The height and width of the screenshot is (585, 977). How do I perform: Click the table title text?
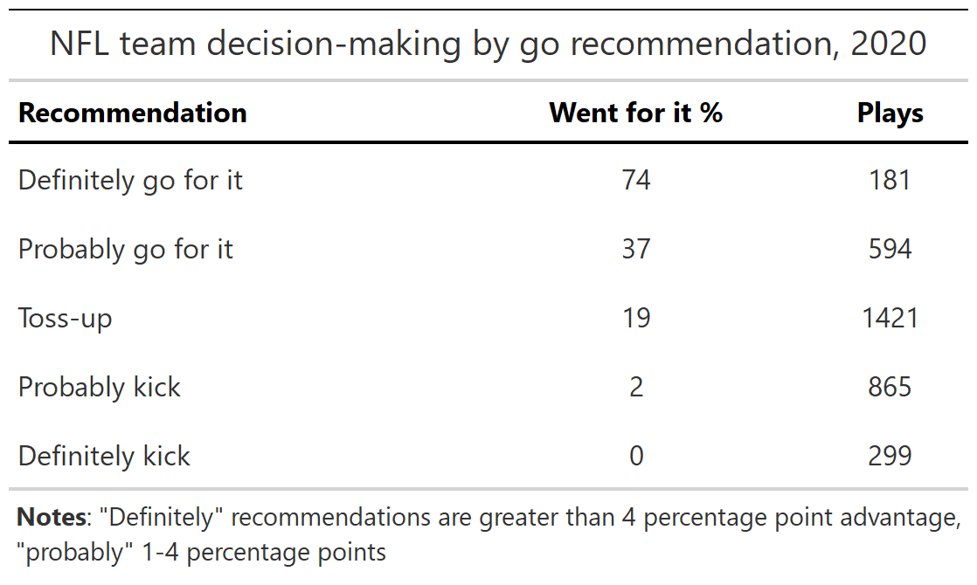click(x=488, y=44)
